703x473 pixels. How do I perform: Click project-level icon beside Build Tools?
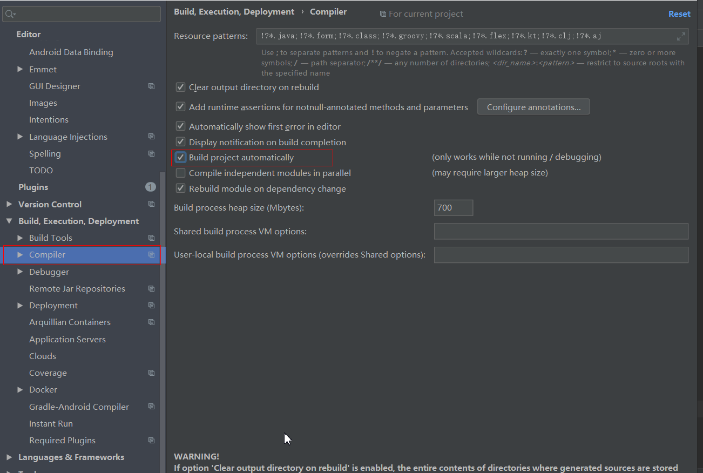click(152, 238)
